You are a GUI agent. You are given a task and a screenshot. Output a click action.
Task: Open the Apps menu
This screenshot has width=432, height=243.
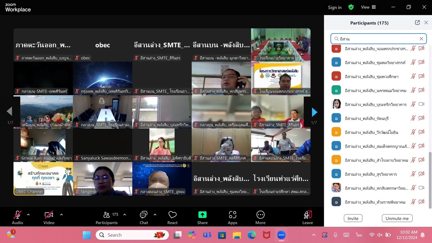(x=232, y=217)
